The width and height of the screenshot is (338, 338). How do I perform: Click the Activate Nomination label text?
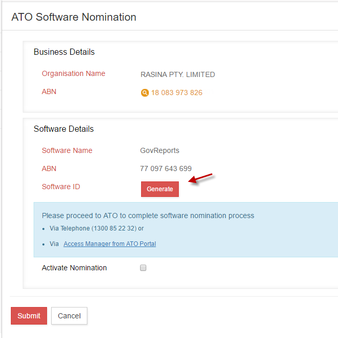[x=74, y=268]
